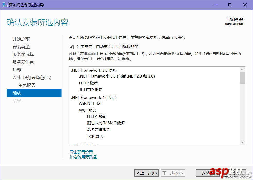The image size is (253, 180).
Task: Click the 导出配置设置 link
Action: [x=81, y=152]
